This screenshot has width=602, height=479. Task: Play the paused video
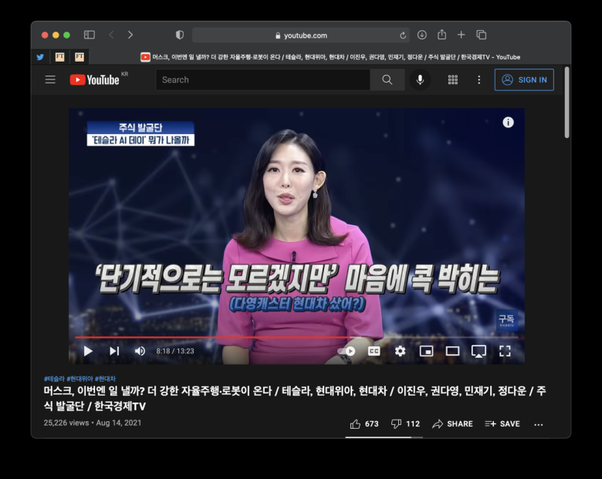(88, 351)
